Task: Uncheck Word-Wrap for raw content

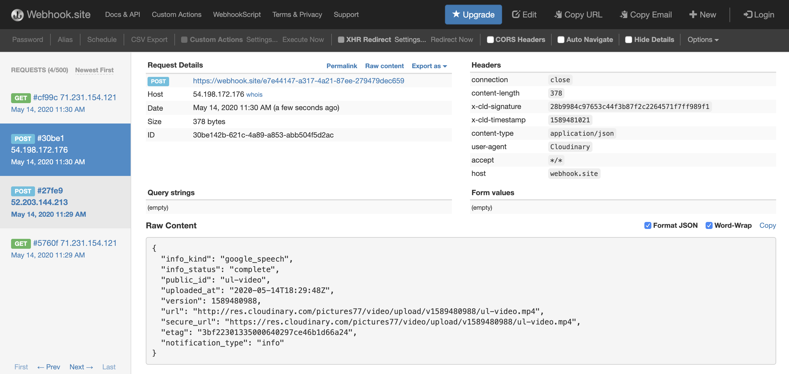Action: [x=709, y=225]
